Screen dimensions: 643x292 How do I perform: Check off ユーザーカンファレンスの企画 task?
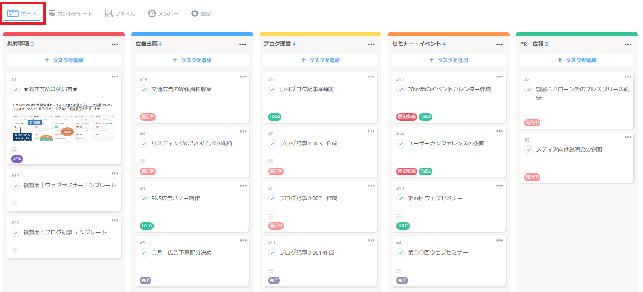click(400, 144)
